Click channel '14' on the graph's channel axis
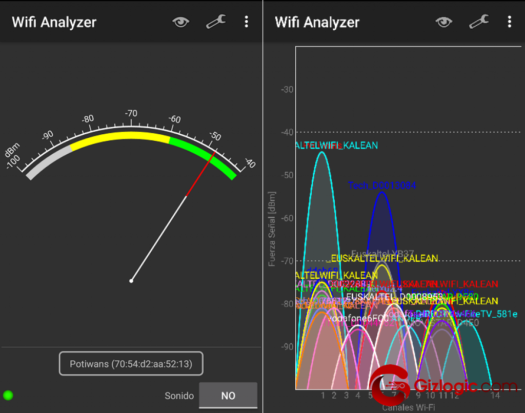The image size is (525, 413). (496, 396)
